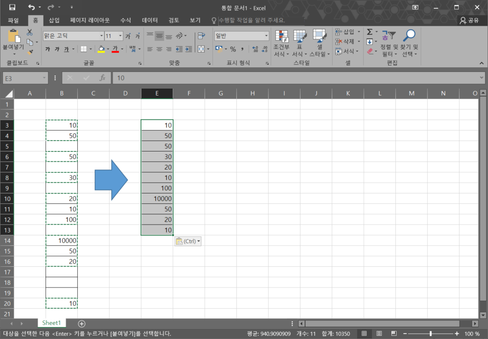The width and height of the screenshot is (488, 339).
Task: Click the increase indent icon
Action: (x=188, y=49)
